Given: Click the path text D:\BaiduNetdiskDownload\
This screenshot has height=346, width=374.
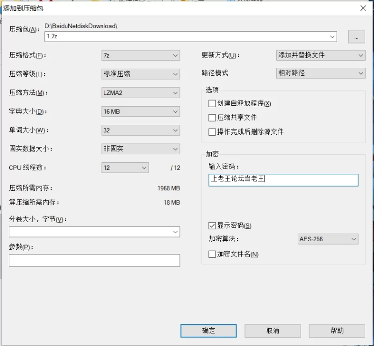Looking at the screenshot, I should point(81,26).
